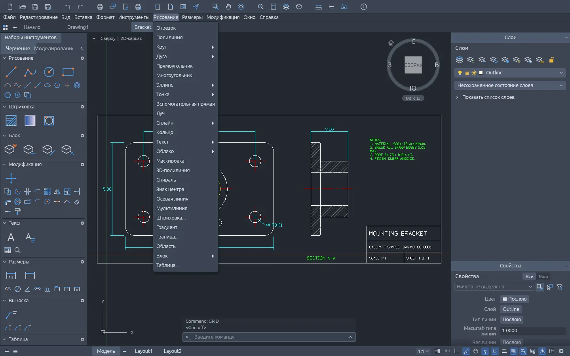Select the Line tool in Рисование panel

point(11,72)
